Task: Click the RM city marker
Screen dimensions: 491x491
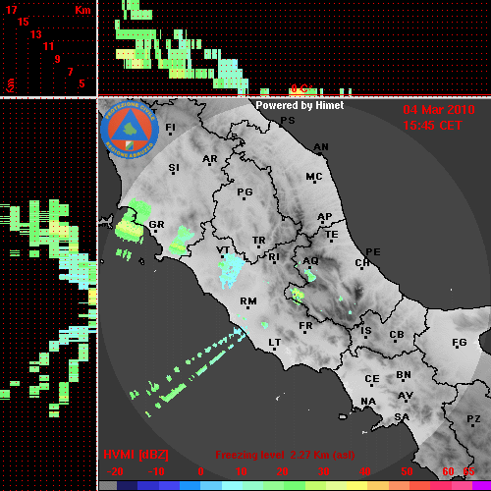Action: click(x=248, y=302)
